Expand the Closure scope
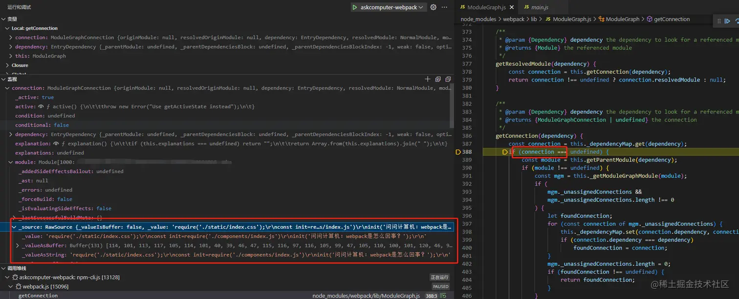This screenshot has height=299, width=739. (7, 65)
